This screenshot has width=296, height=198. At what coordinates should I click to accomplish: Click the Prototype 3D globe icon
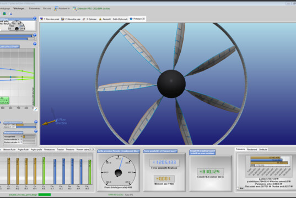(x=131, y=19)
